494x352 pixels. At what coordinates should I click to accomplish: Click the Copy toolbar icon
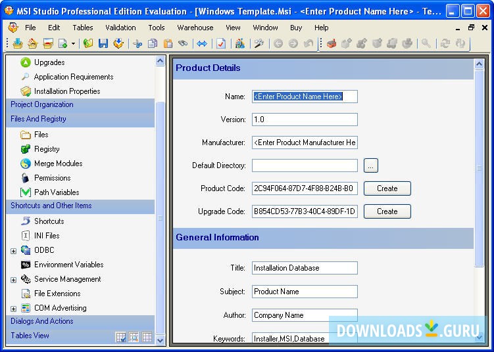pyautogui.click(x=153, y=43)
